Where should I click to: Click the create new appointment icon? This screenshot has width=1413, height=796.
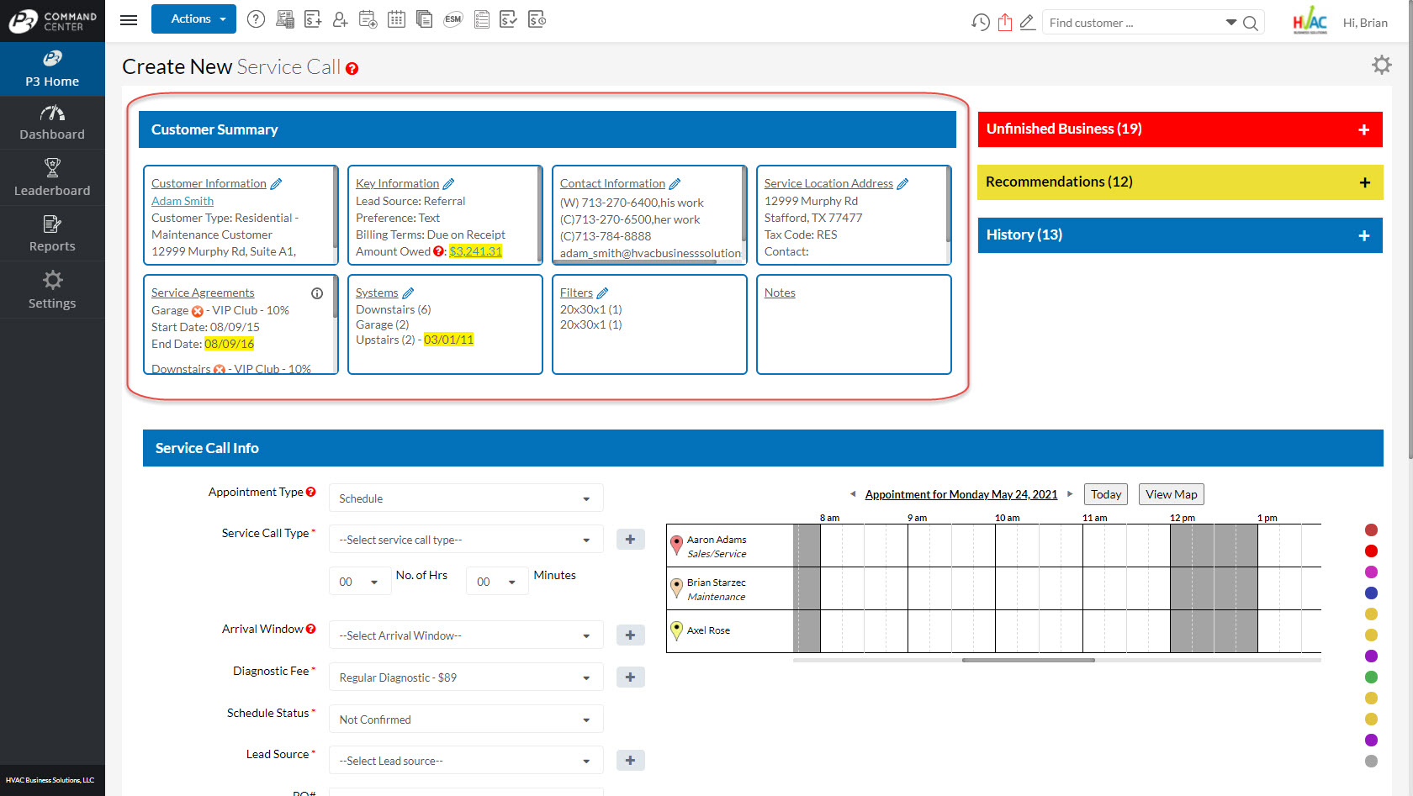pyautogui.click(x=368, y=18)
